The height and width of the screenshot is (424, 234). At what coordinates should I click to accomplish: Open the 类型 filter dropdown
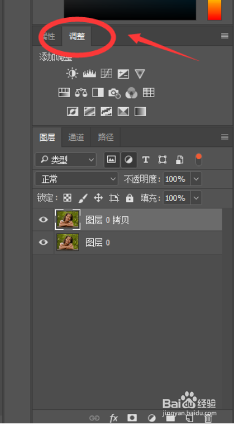(66, 160)
